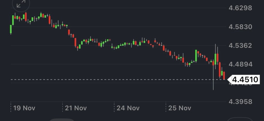Click the highlighted current price tag 4.4510

click(x=245, y=80)
